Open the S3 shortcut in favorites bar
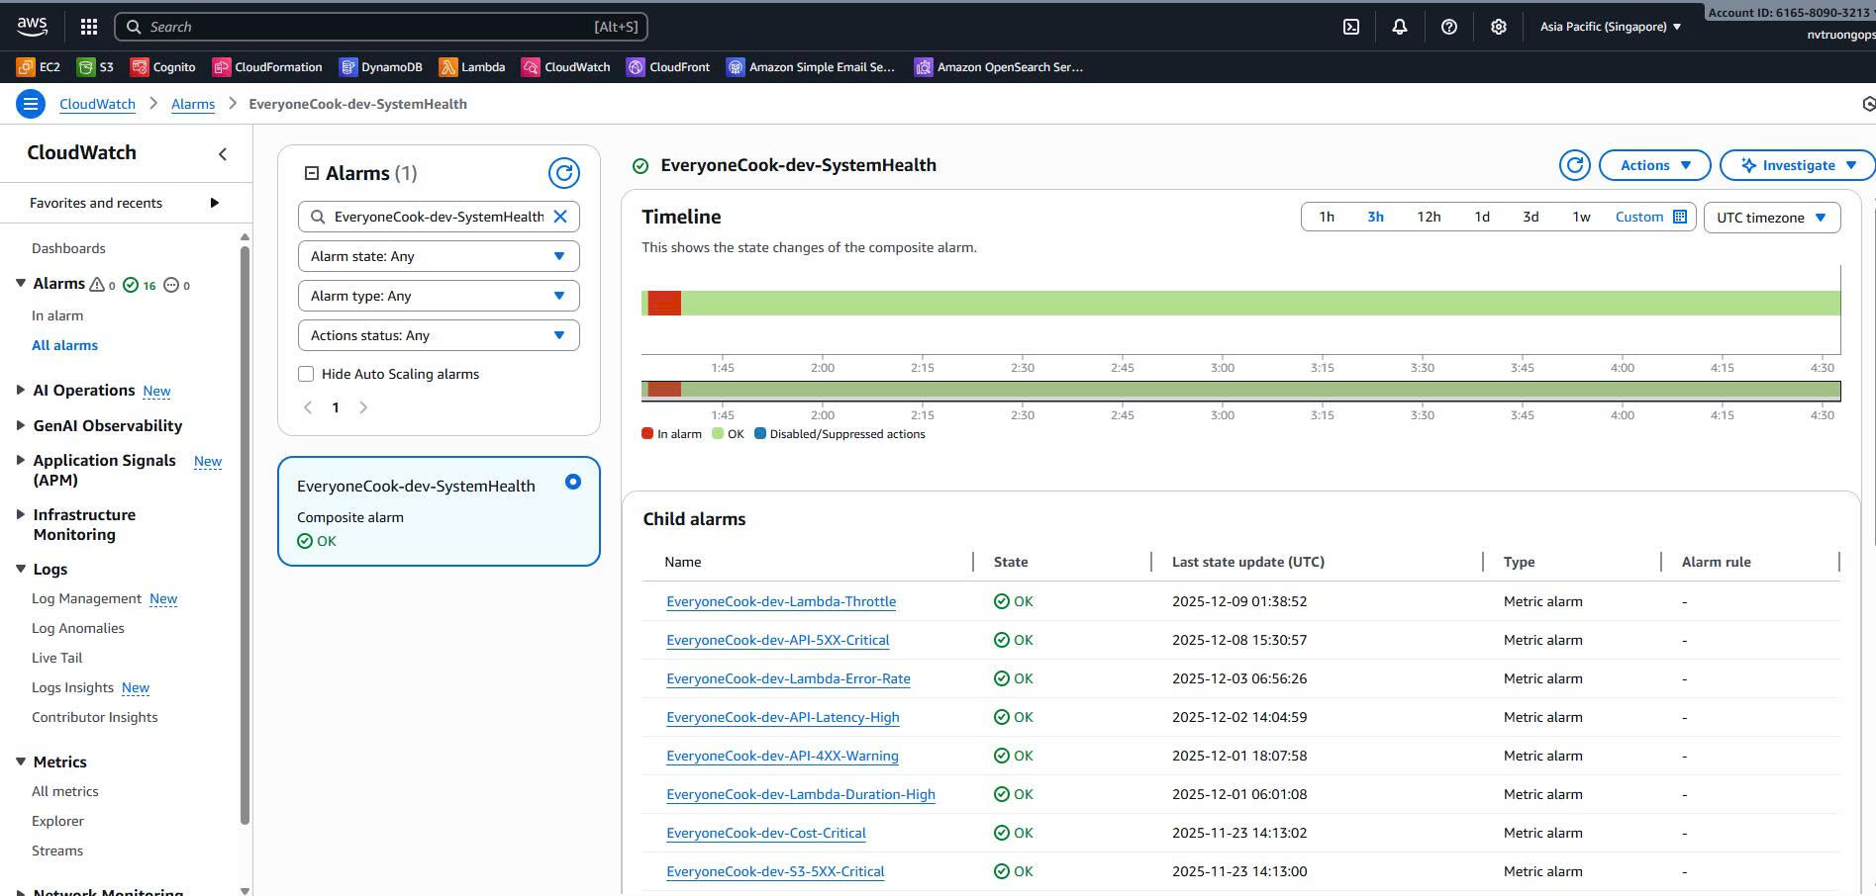This screenshot has height=896, width=1876. [x=96, y=67]
